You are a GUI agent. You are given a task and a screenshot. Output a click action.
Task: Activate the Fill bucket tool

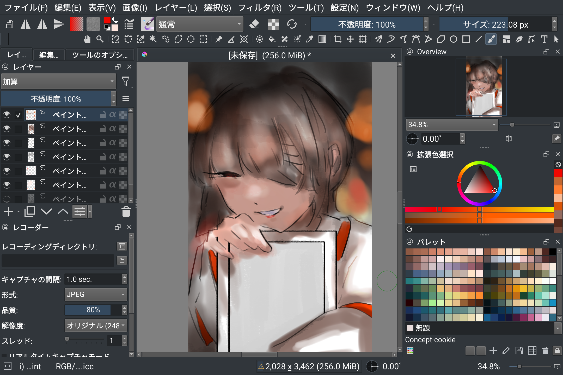coord(272,39)
